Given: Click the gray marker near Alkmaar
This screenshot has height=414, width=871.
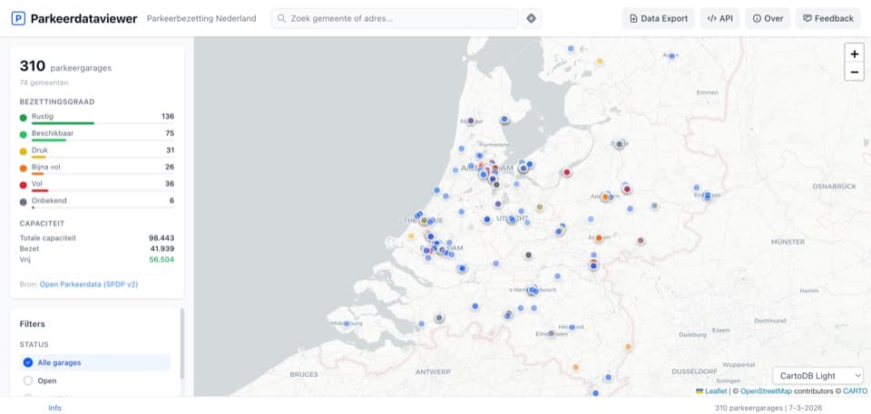Looking at the screenshot, I should click(x=471, y=120).
